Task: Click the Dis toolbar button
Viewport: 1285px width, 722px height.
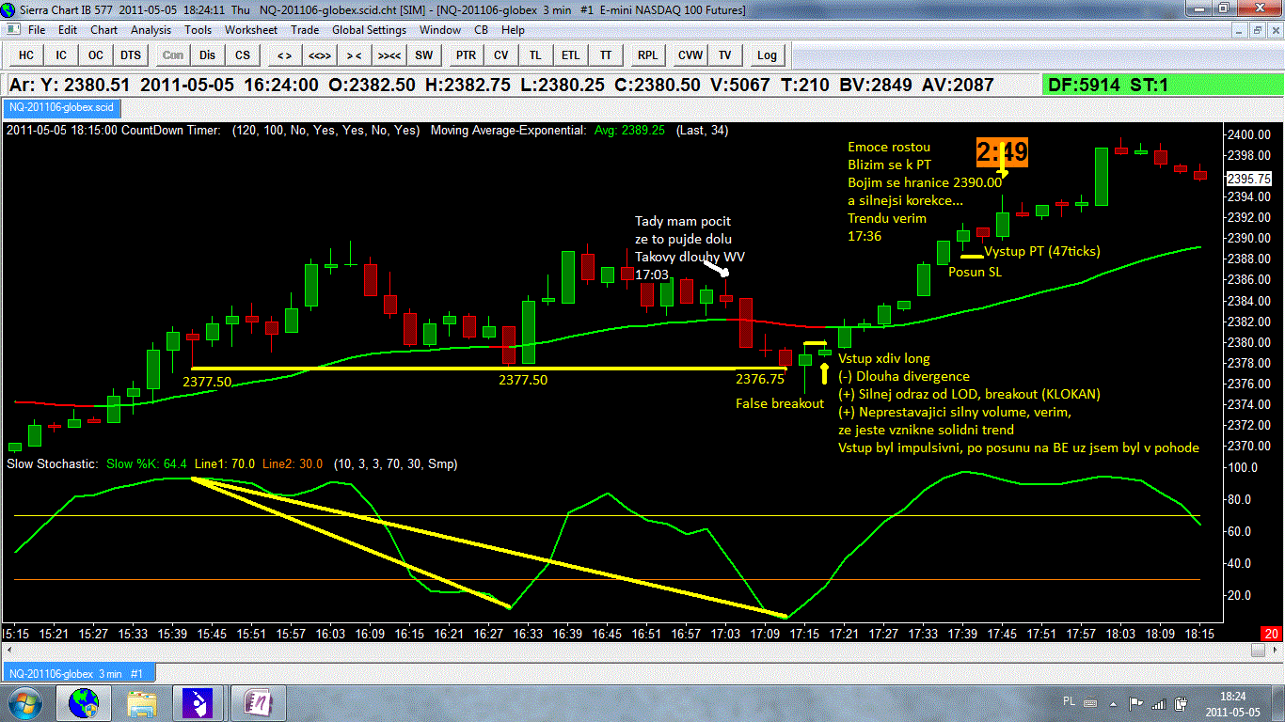Action: pyautogui.click(x=208, y=55)
